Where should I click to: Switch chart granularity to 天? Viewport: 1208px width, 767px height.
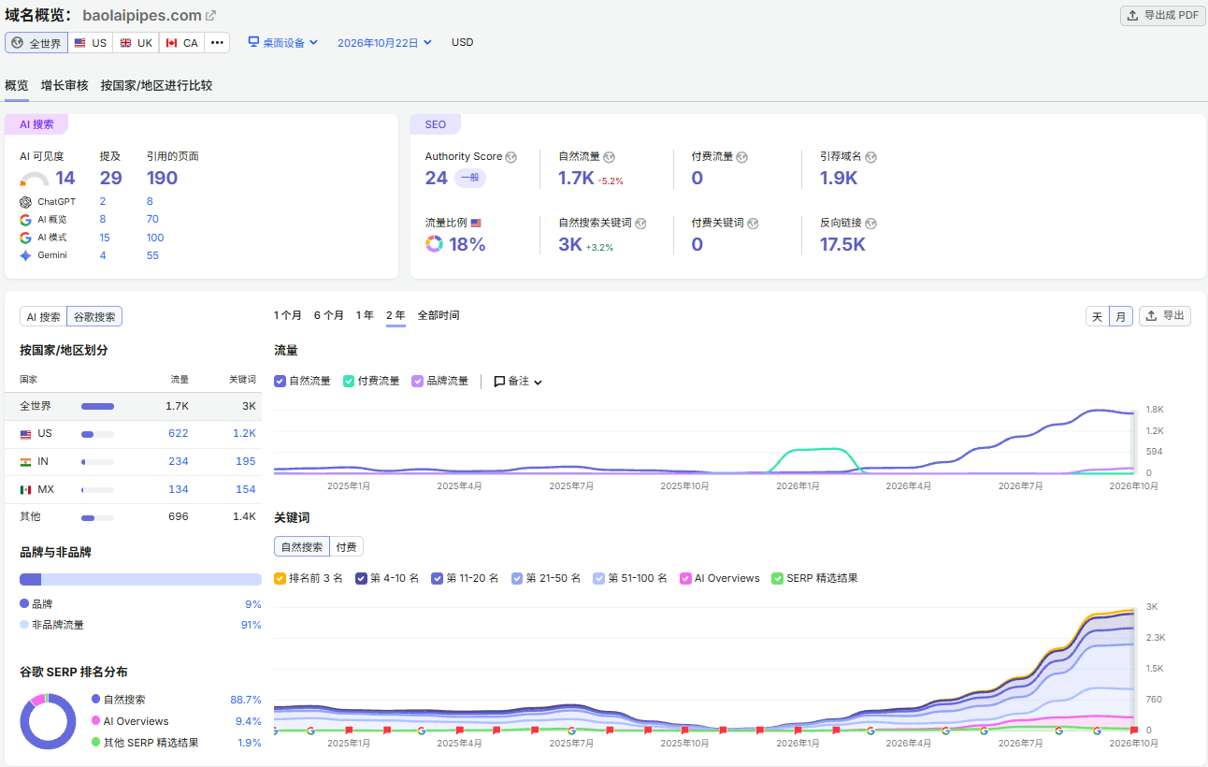(x=1098, y=316)
